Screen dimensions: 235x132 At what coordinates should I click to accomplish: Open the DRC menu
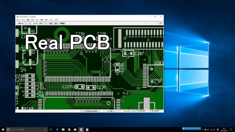[32, 20]
